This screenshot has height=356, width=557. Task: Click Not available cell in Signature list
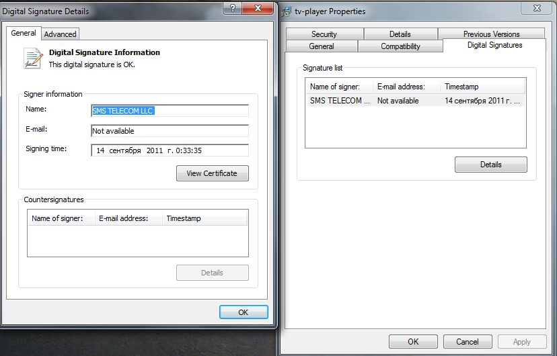click(398, 101)
